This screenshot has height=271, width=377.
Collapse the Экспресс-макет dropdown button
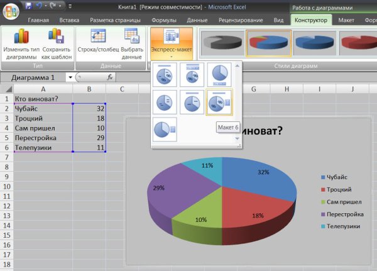point(171,44)
